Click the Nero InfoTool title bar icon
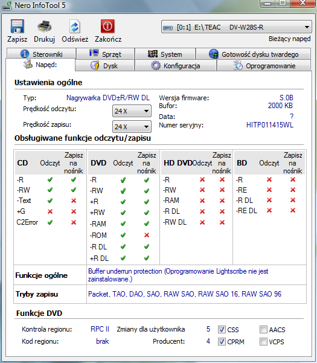Viewport: 317px width, 363px height. point(7,5)
